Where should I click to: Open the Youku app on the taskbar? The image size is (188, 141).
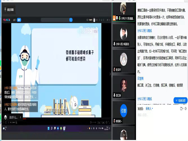[x=64, y=128]
